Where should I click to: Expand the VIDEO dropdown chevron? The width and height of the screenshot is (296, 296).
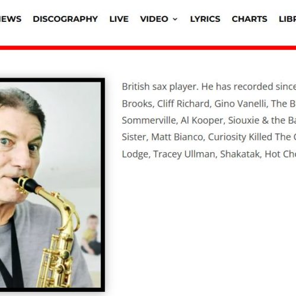(175, 19)
